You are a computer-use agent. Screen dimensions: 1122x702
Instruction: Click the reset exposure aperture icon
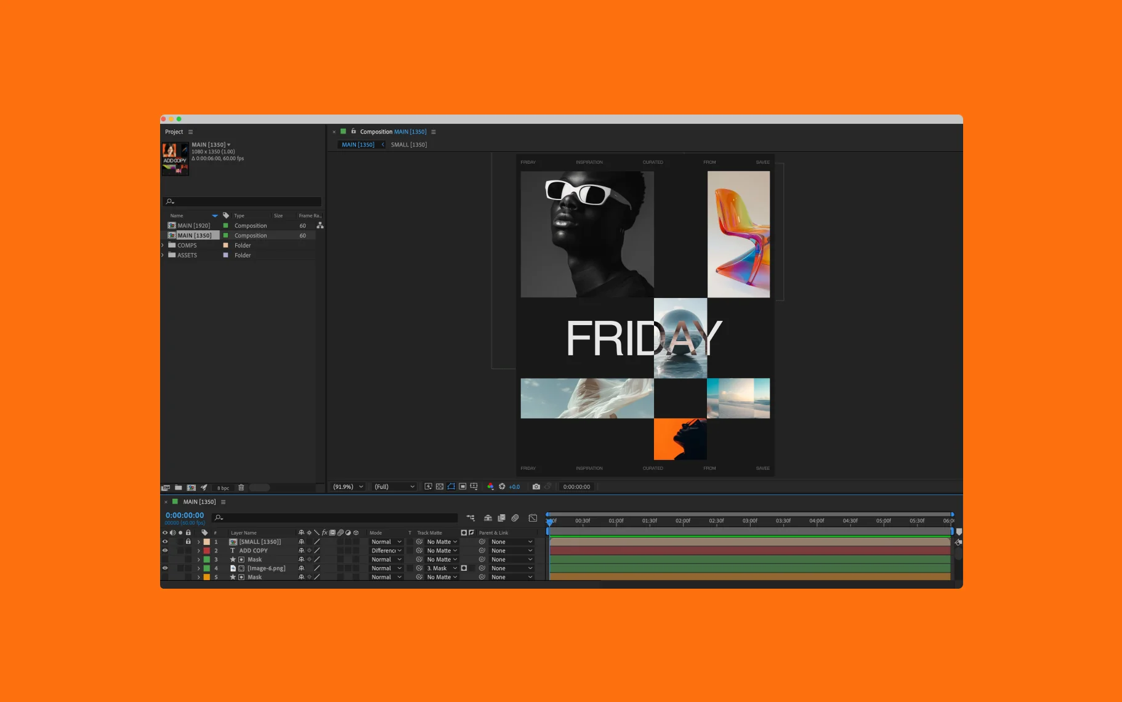click(502, 486)
